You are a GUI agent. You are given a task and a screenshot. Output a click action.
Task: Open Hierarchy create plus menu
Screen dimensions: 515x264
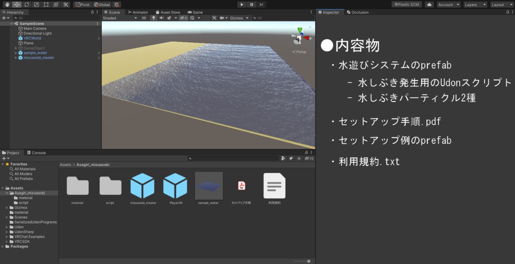pyautogui.click(x=5, y=18)
